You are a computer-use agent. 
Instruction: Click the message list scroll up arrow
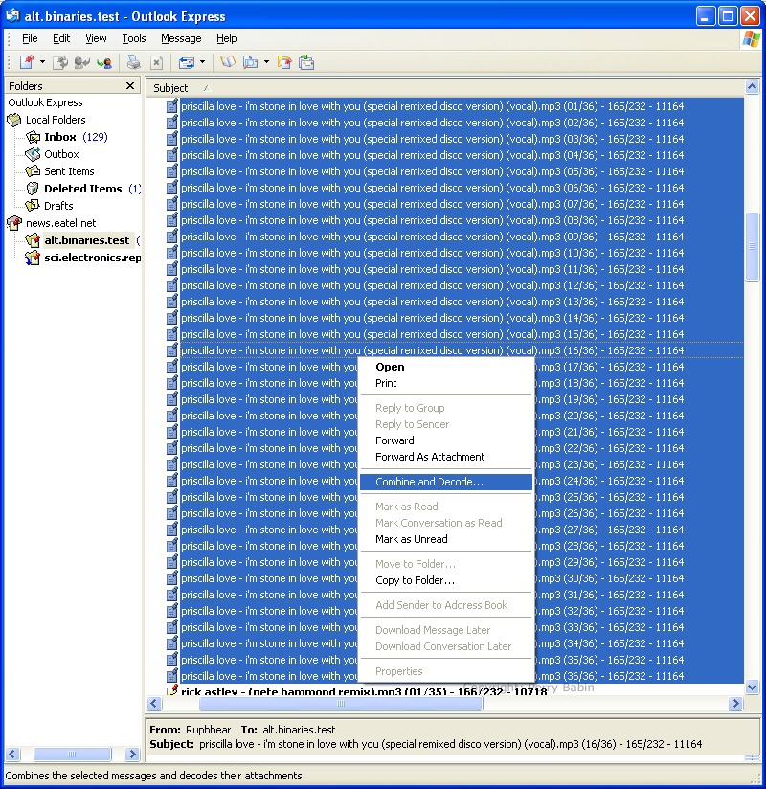coord(752,86)
